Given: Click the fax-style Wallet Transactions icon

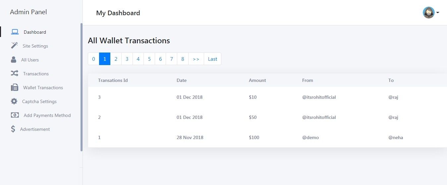Looking at the screenshot, I should click(x=15, y=88).
